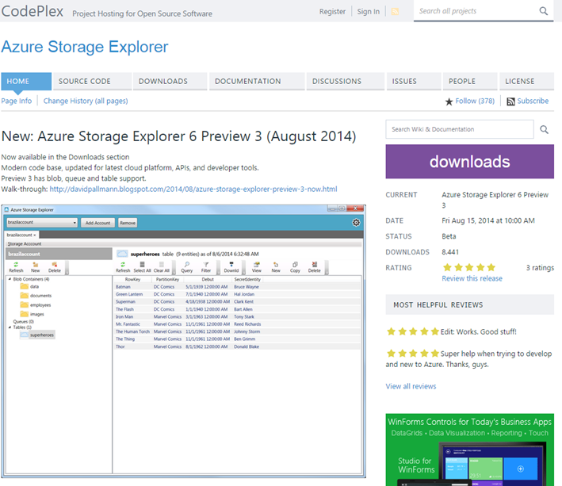Click the table toolbar New icon

tap(276, 265)
